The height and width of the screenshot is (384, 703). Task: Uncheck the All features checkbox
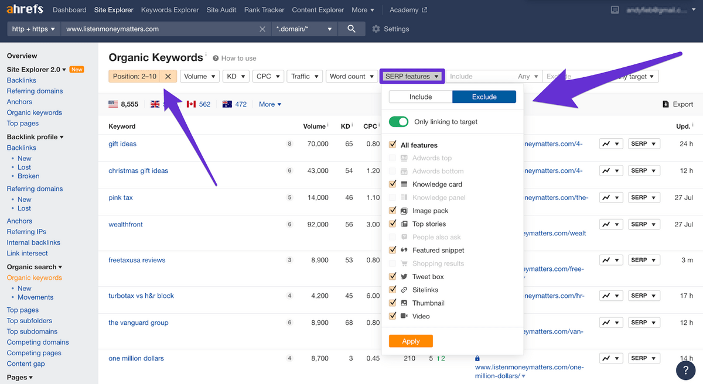(393, 145)
